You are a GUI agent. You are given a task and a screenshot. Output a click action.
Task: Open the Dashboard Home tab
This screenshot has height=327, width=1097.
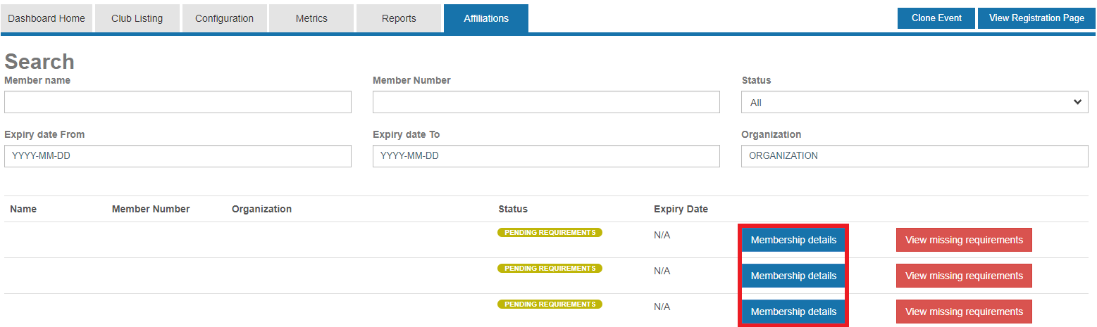click(47, 18)
